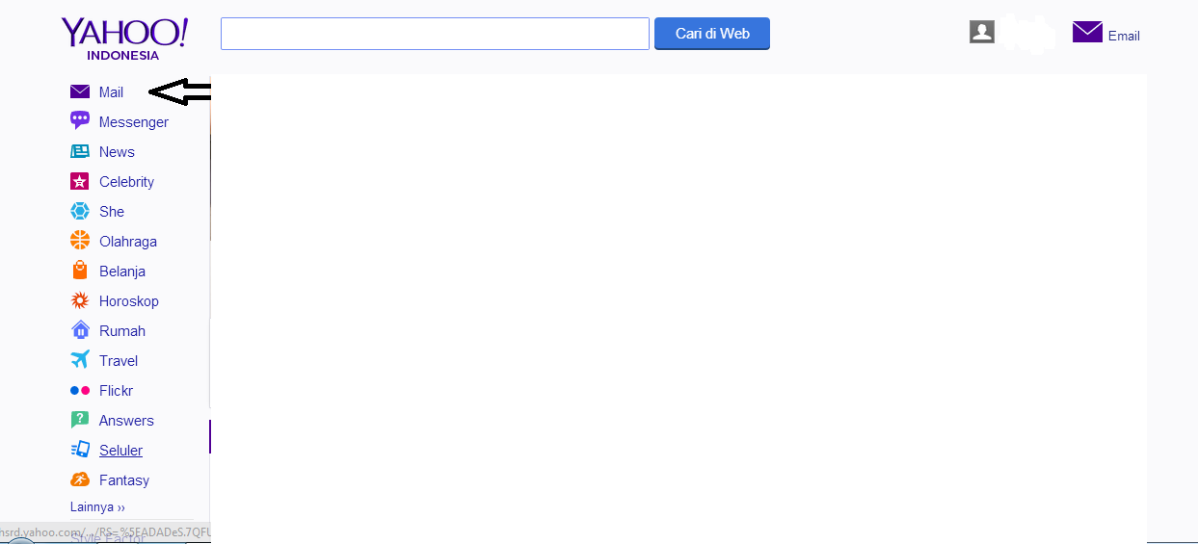
Task: Select the Answers question mark icon
Action: pyautogui.click(x=80, y=420)
